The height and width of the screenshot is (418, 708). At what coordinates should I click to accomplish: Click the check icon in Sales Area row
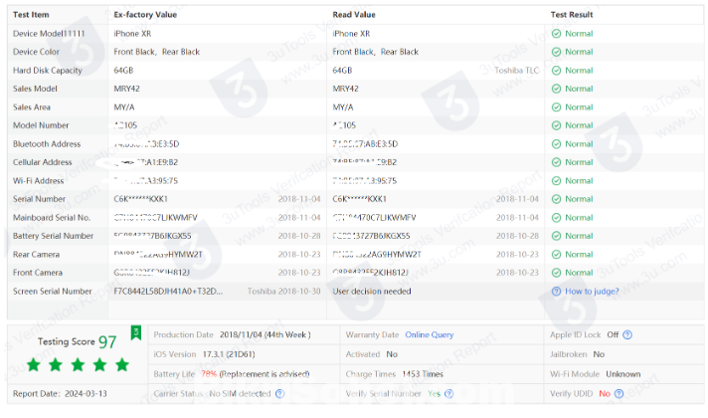556,107
